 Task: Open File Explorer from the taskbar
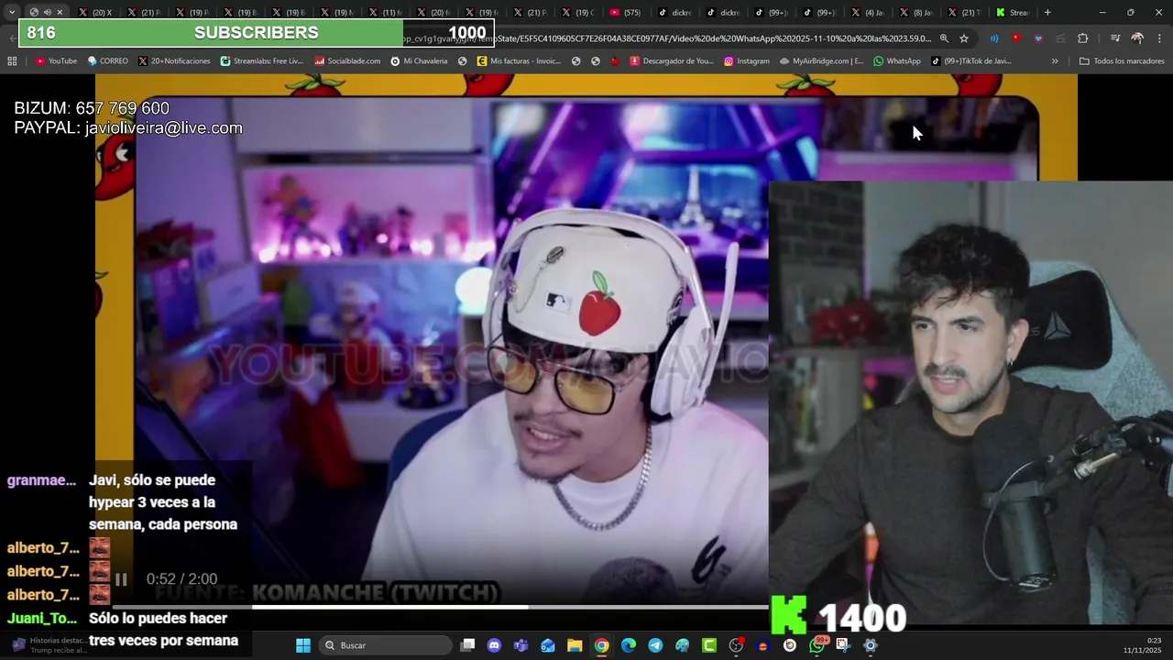pos(575,645)
